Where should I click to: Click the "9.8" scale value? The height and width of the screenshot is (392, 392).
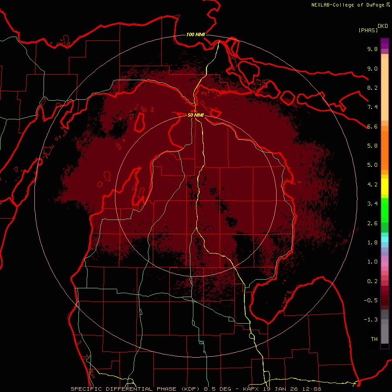(x=372, y=49)
